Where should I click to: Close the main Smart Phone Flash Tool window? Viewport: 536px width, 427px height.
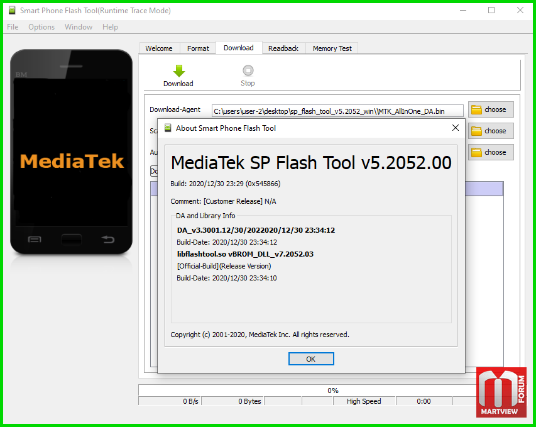pyautogui.click(x=520, y=10)
